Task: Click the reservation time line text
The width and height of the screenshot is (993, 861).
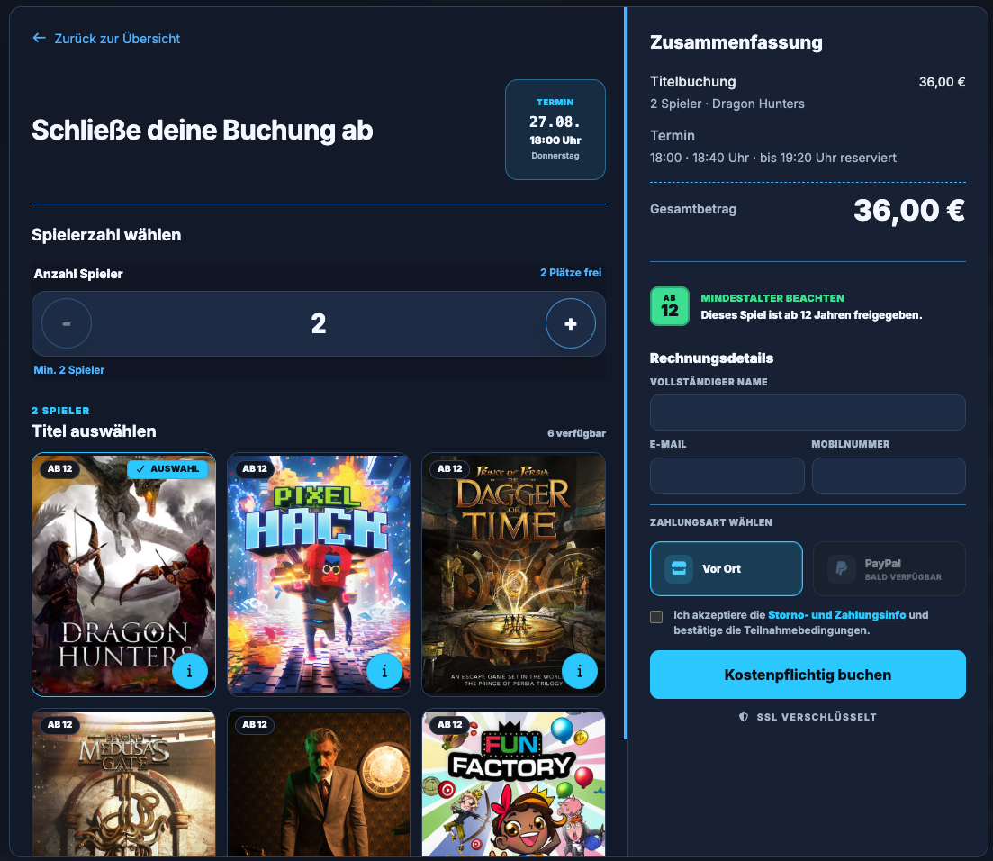Action: pyautogui.click(x=773, y=158)
